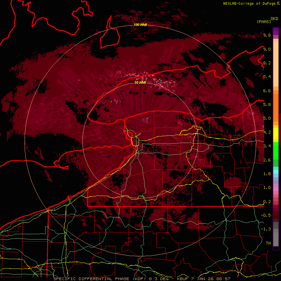The width and height of the screenshot is (281, 281).
Task: Click the 3.4 legend value
Action: pyautogui.click(x=267, y=146)
